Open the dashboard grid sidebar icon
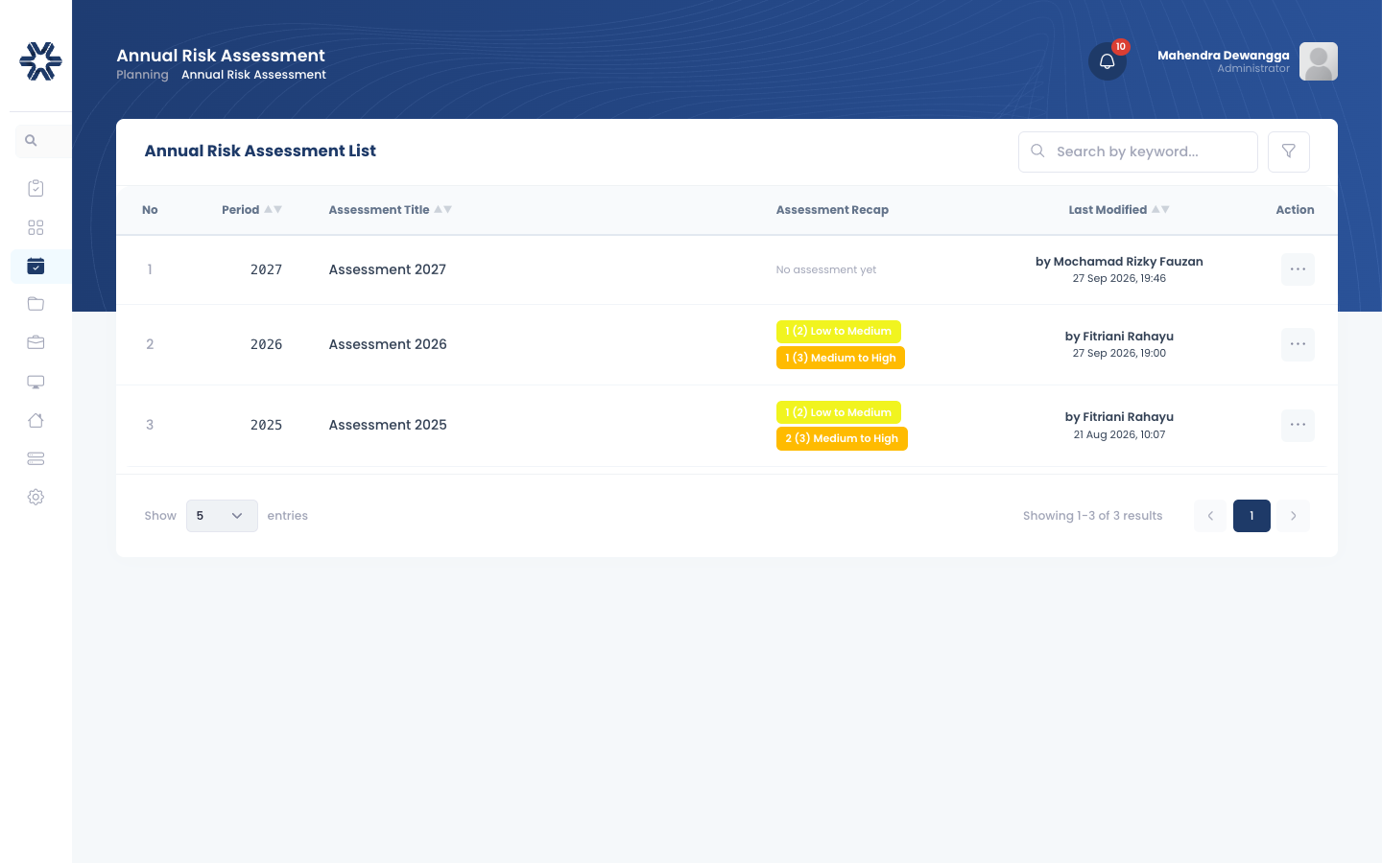Viewport: 1382px width, 863px height. [x=36, y=227]
